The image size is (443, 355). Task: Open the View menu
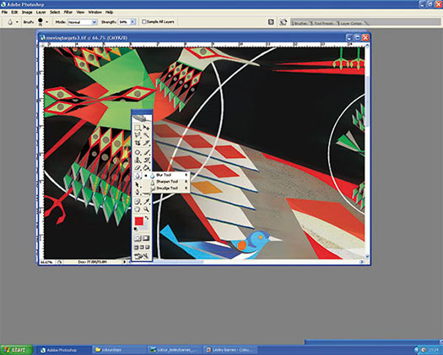pyautogui.click(x=80, y=12)
